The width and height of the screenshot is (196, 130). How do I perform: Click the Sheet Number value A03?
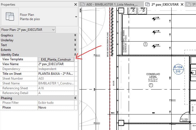(56, 79)
